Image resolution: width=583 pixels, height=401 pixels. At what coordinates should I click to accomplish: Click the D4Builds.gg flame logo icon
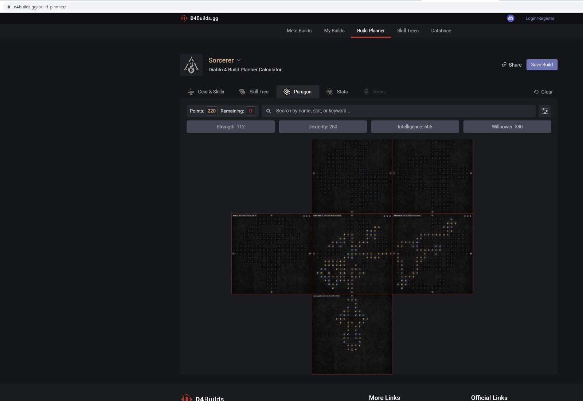coord(184,18)
